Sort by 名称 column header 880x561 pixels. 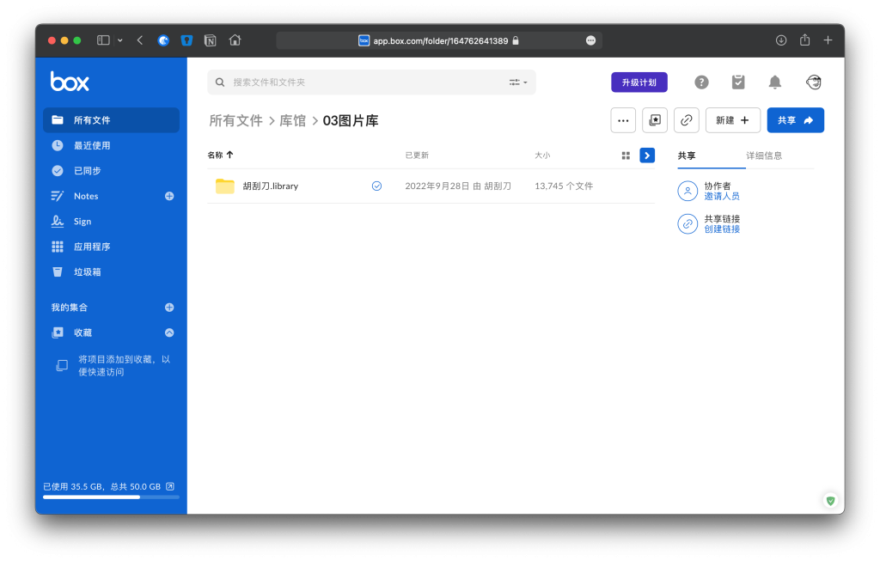pyautogui.click(x=220, y=155)
